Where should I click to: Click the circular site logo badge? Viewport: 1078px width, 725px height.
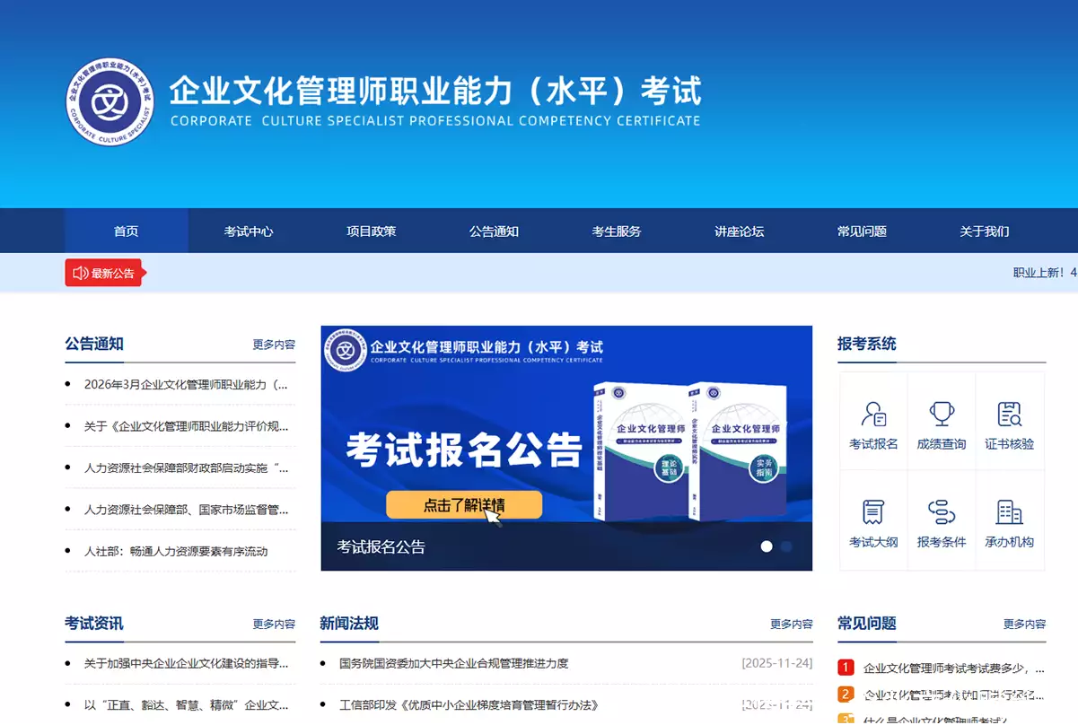110,101
